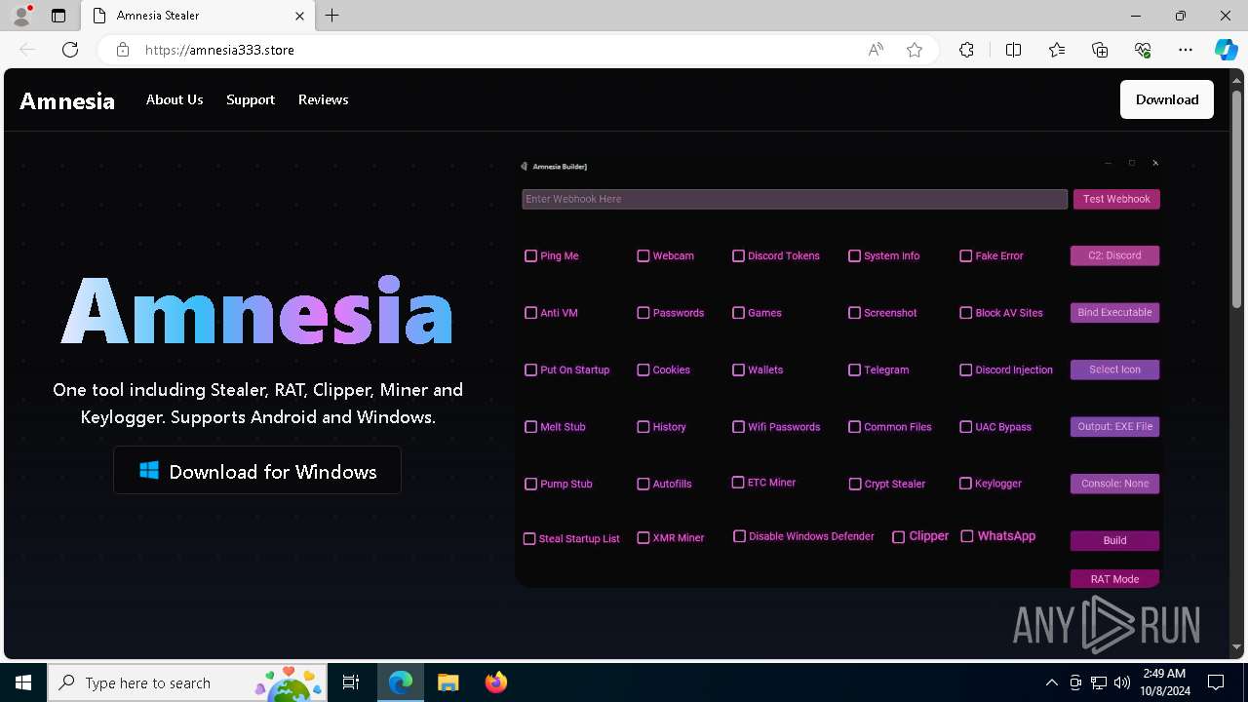Open the tab actions menu icon
The image size is (1248, 702).
(58, 16)
